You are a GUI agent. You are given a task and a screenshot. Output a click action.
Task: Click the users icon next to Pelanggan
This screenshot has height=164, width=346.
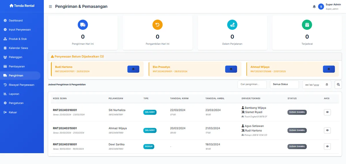[5, 57]
